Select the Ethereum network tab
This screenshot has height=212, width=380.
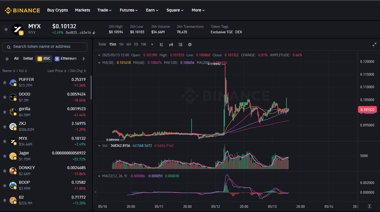[66, 59]
